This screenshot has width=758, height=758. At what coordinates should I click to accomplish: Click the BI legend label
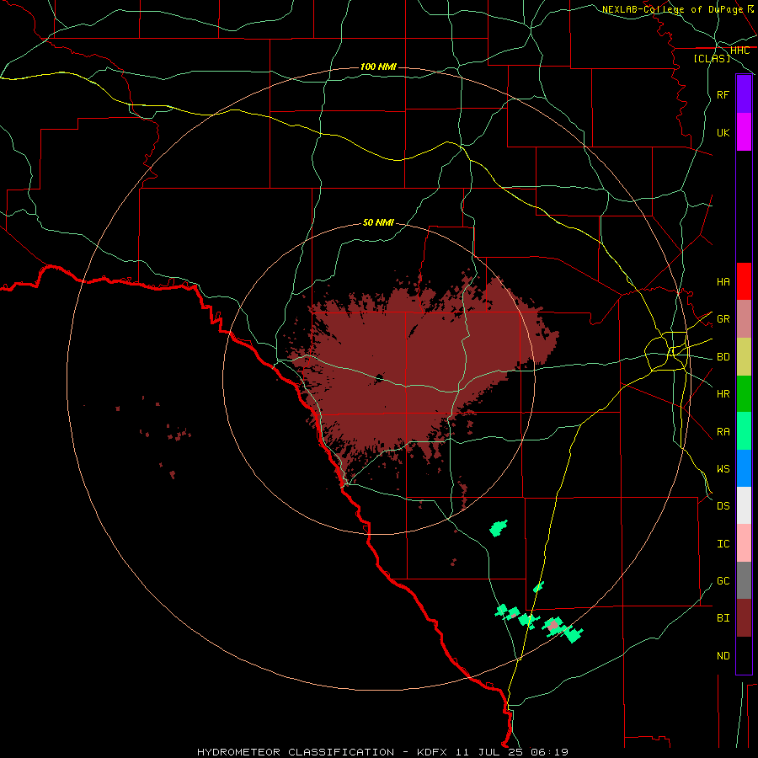click(x=723, y=618)
